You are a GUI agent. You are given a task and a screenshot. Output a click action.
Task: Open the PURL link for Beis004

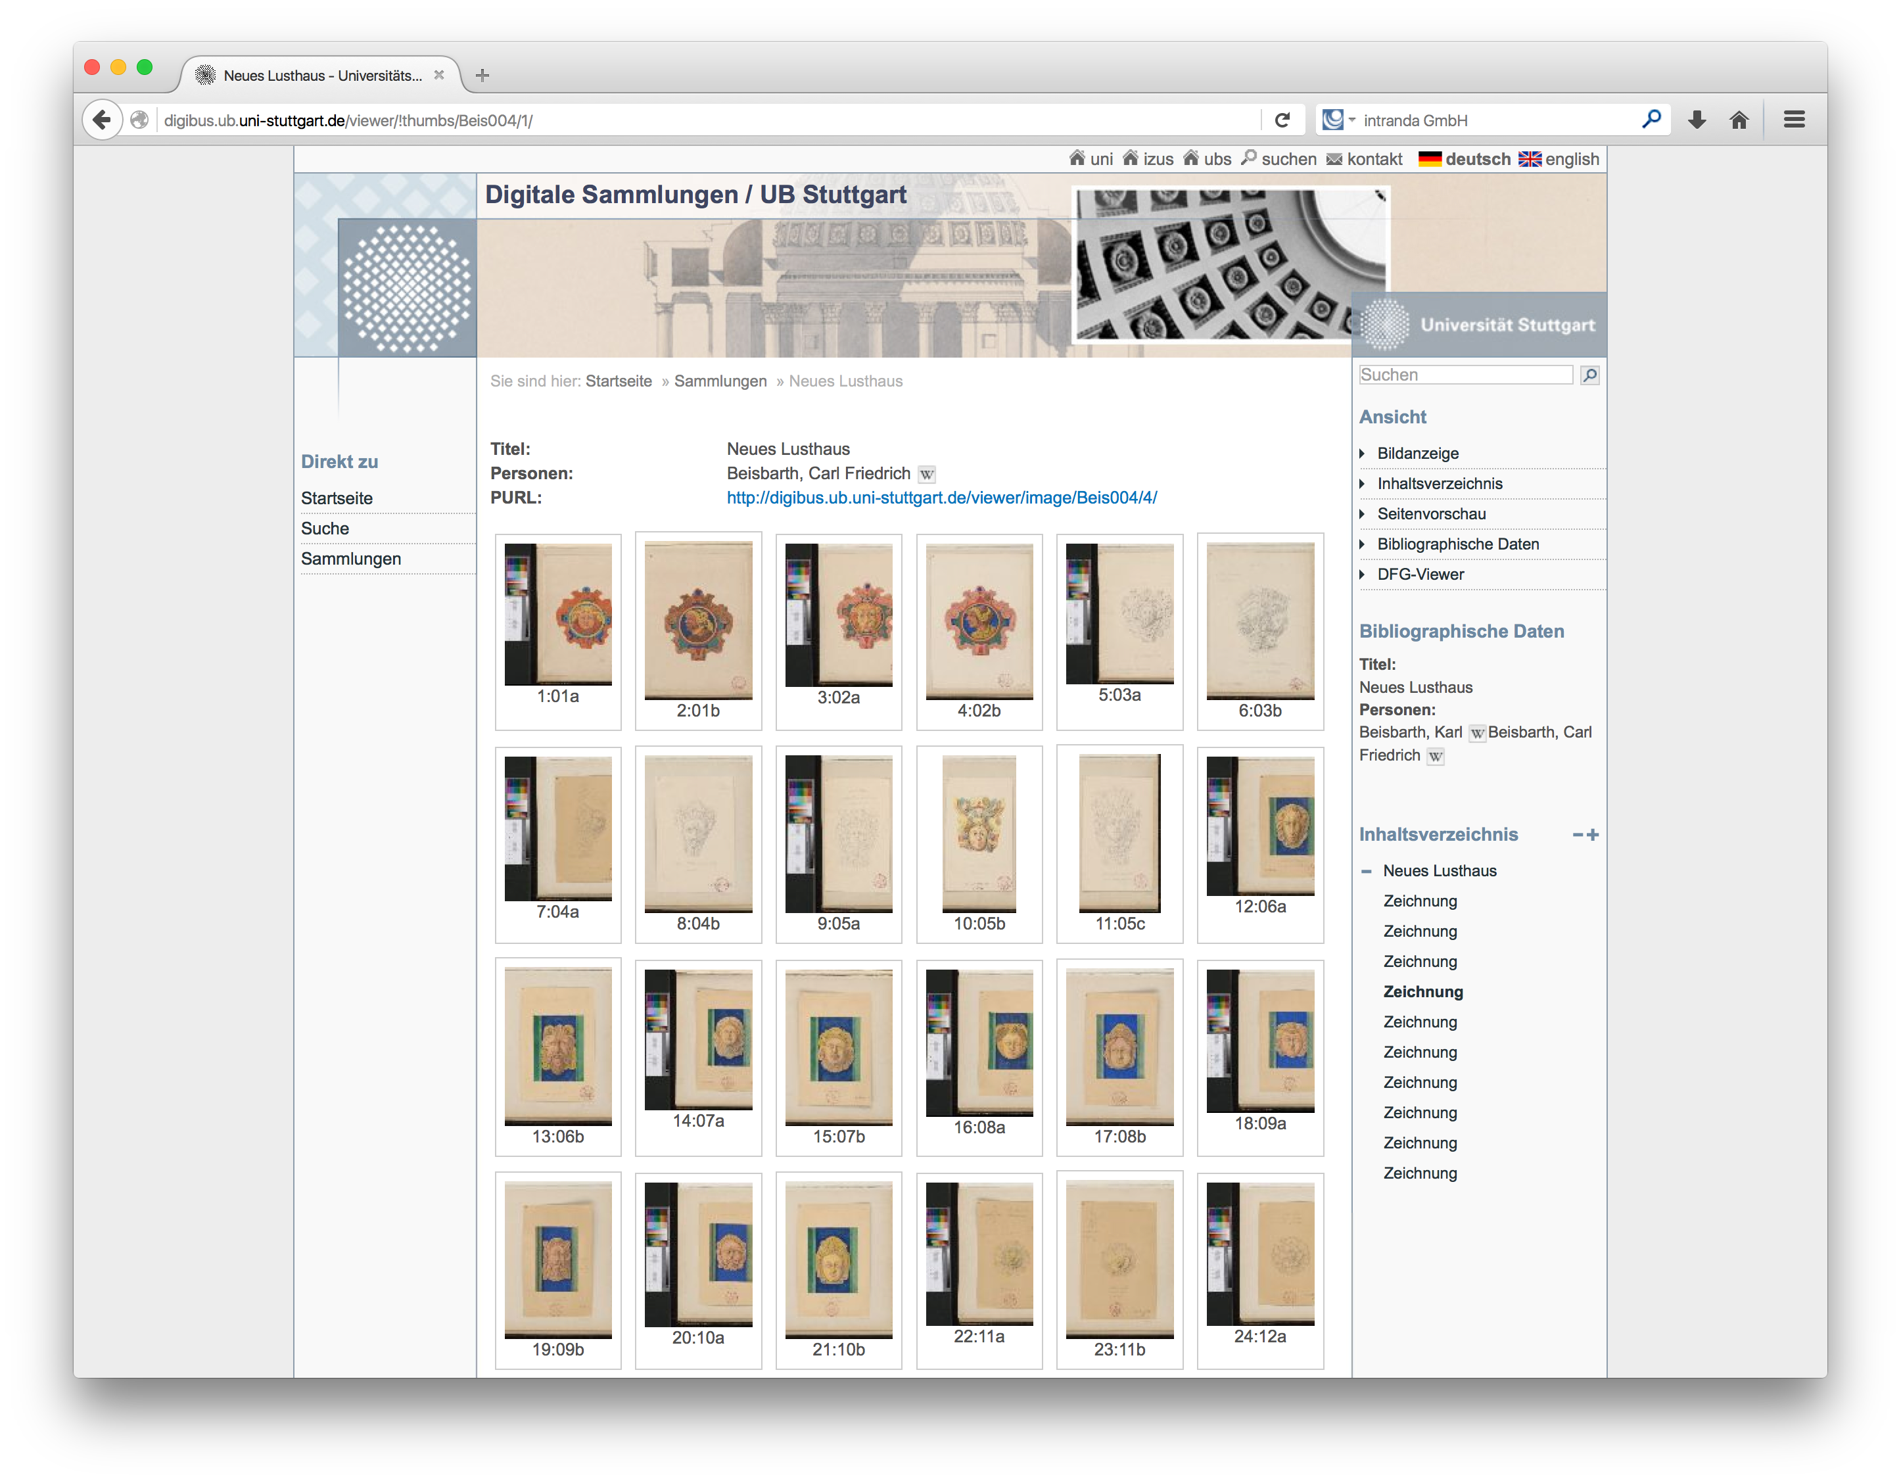942,498
